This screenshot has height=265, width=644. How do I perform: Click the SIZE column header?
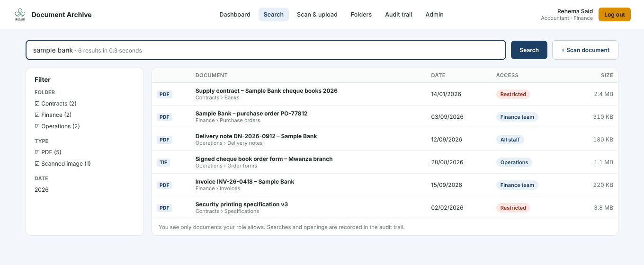click(x=607, y=75)
